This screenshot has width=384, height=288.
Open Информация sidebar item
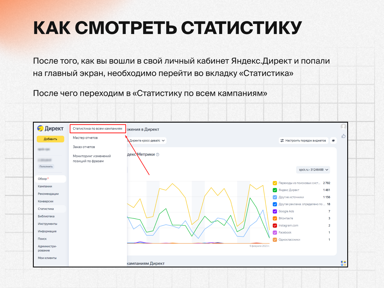(47, 231)
